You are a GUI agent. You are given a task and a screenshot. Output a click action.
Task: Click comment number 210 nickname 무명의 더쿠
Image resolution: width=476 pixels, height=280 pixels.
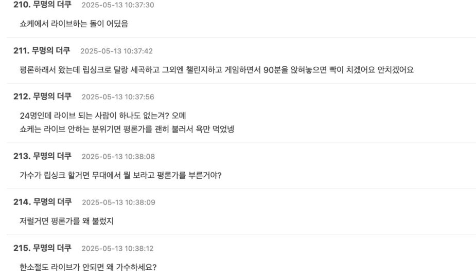coord(52,5)
